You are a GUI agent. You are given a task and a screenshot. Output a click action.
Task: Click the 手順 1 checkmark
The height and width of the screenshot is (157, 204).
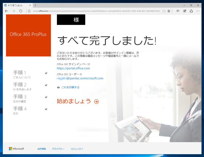point(46,73)
